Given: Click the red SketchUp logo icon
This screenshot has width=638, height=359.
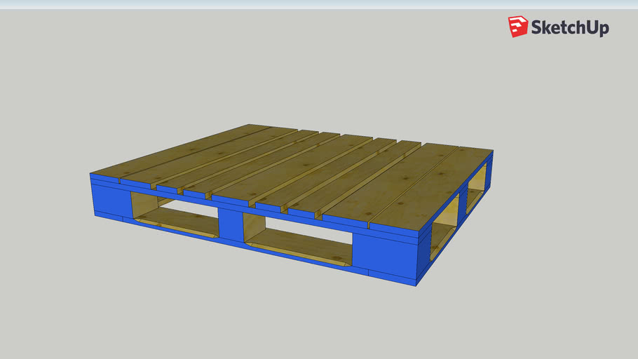Looking at the screenshot, I should pos(518,27).
